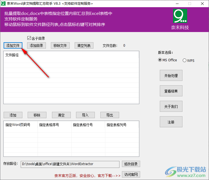Visit official site via 访问官网
The width and height of the screenshot is (209, 180).
[131, 174]
